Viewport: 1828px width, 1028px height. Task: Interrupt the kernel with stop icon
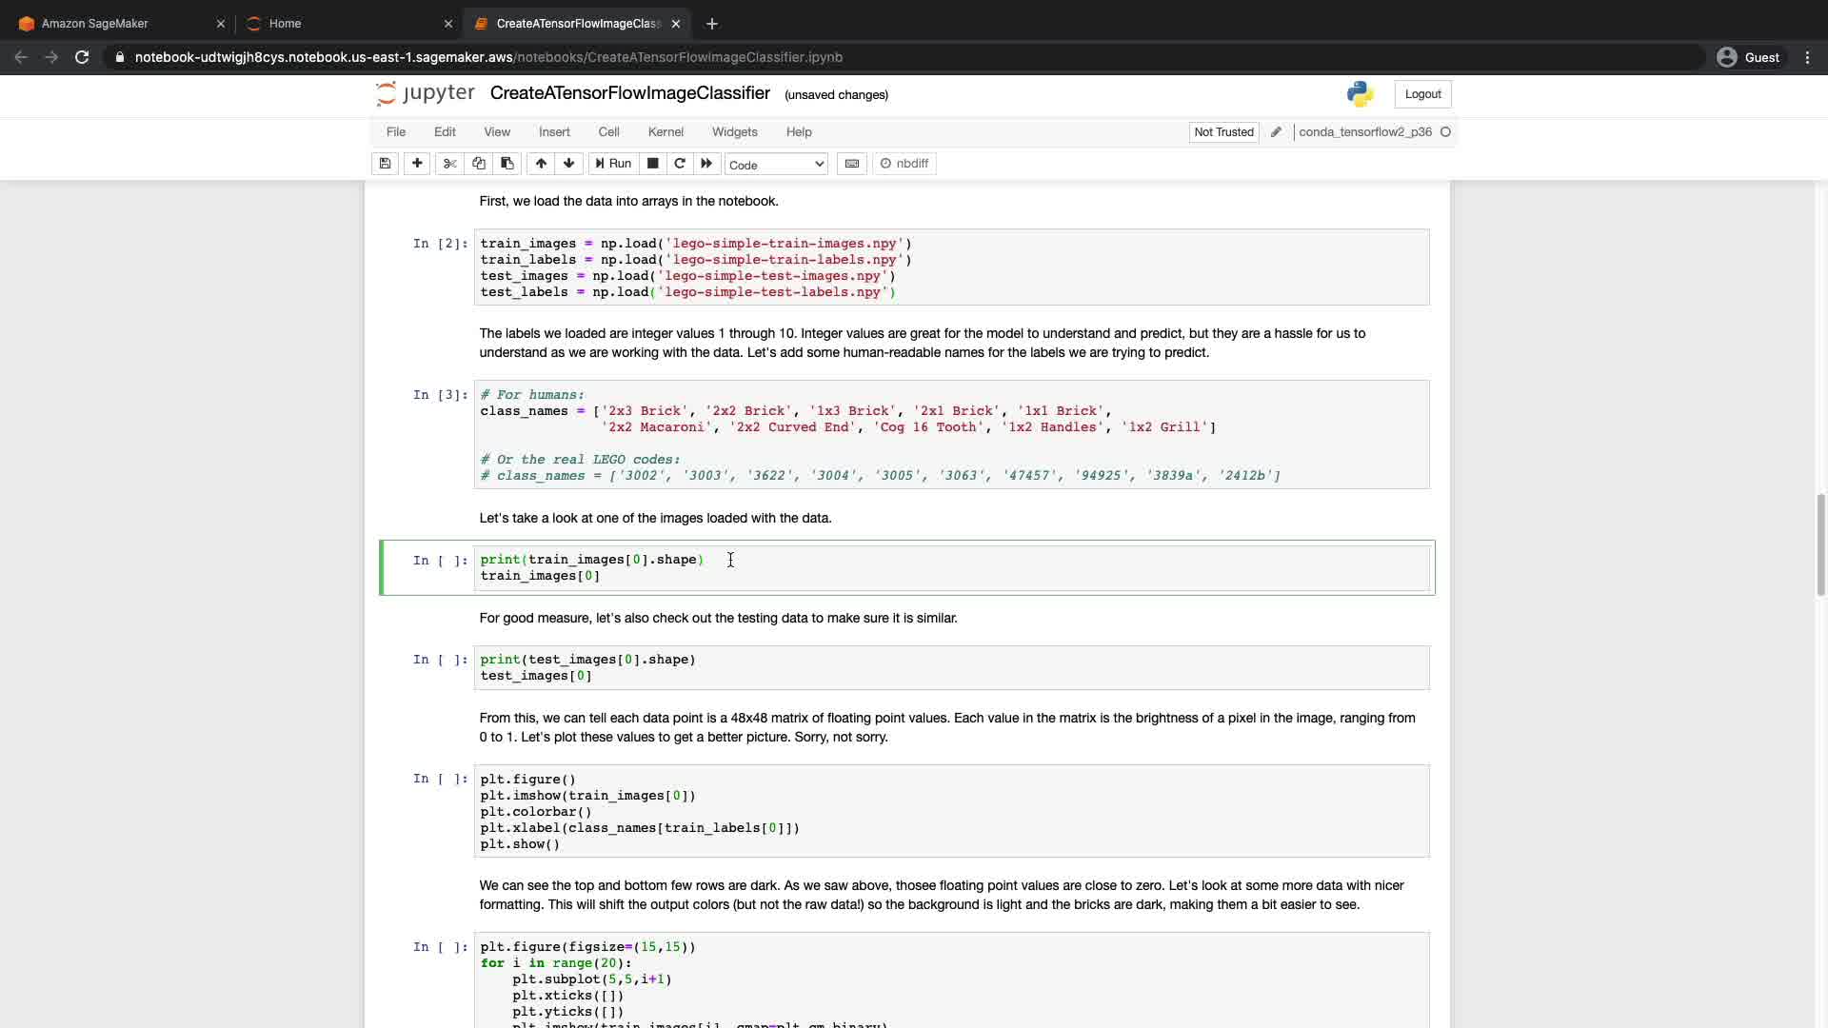pos(653,164)
